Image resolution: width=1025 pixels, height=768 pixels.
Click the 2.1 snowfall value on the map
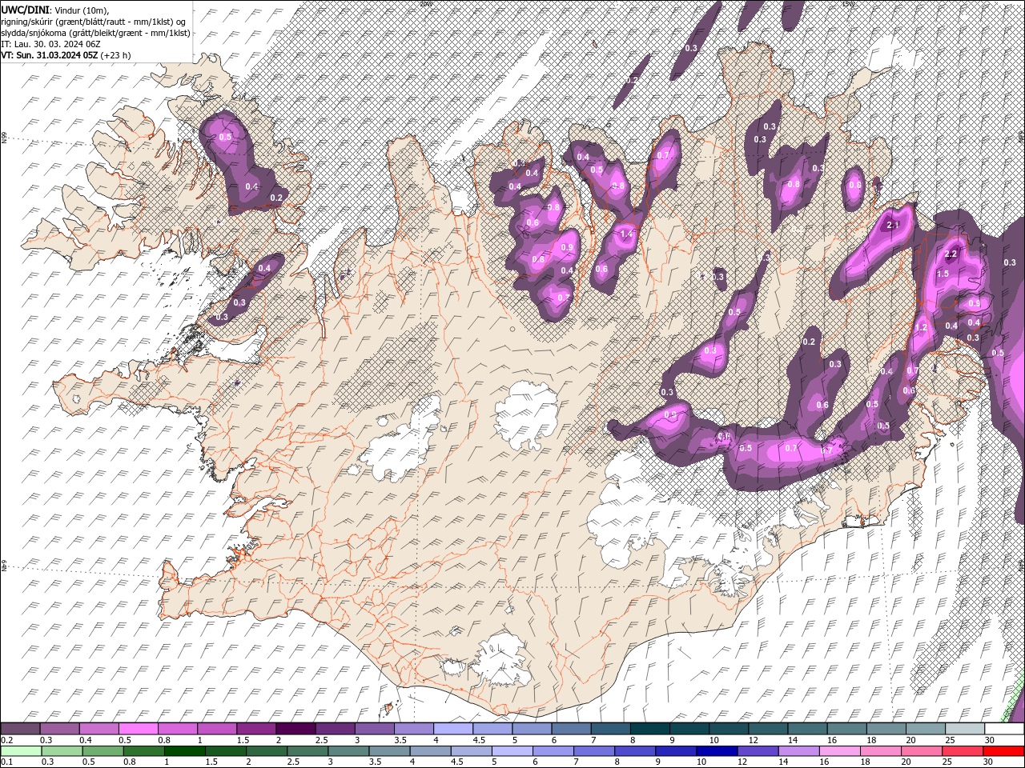click(894, 226)
